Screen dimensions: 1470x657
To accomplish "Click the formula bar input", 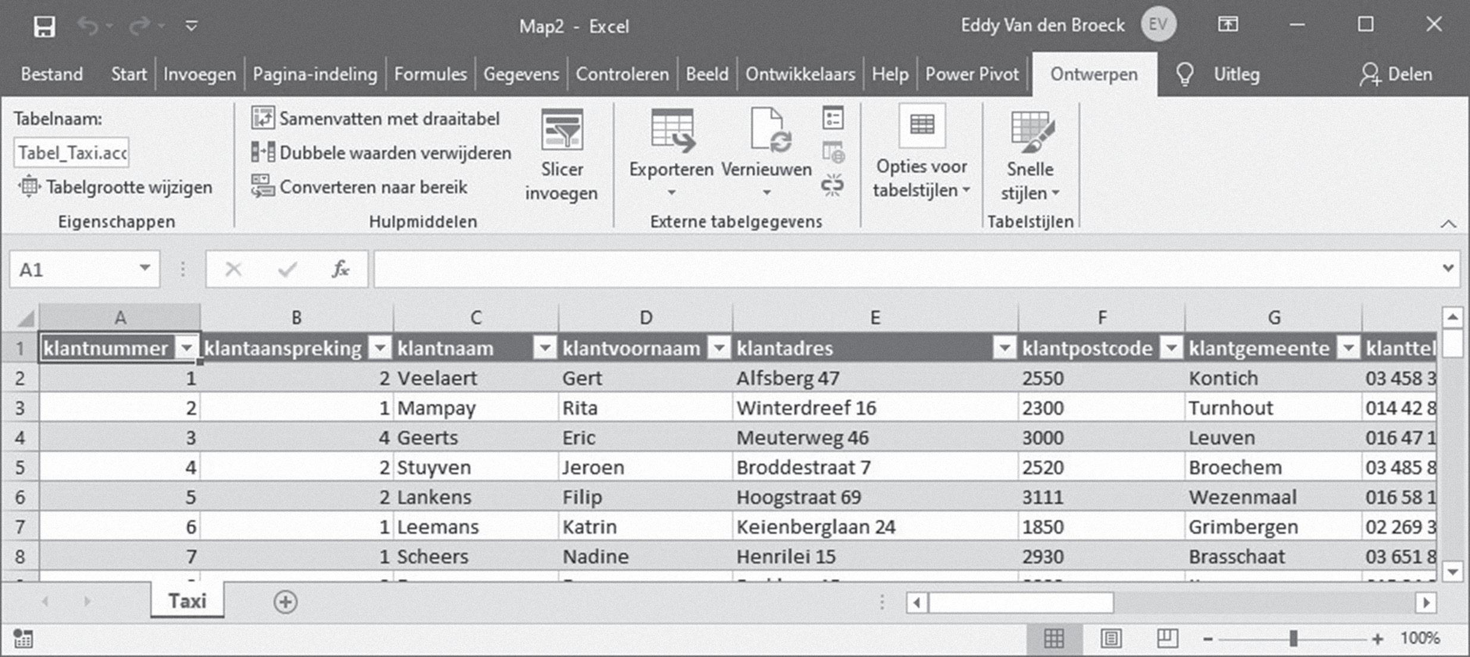I will click(x=905, y=269).
